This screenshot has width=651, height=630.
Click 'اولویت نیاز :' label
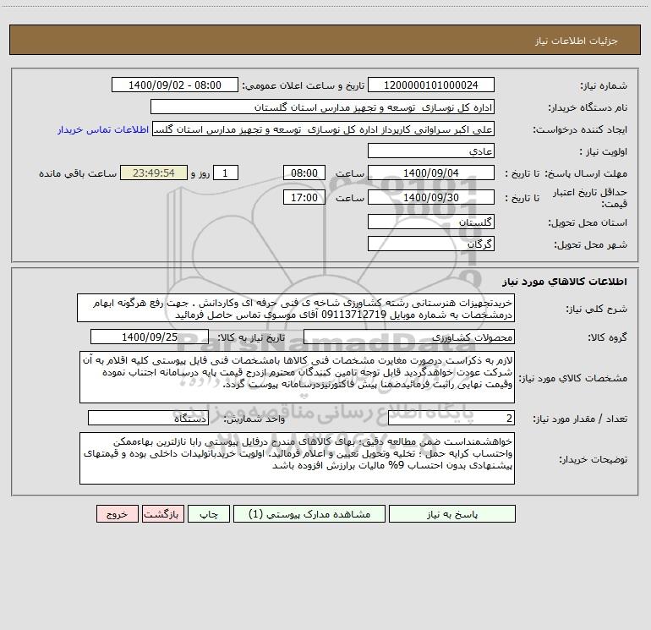(x=604, y=152)
